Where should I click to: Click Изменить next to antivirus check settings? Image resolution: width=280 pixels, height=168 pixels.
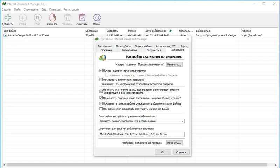pyautogui.click(x=174, y=143)
